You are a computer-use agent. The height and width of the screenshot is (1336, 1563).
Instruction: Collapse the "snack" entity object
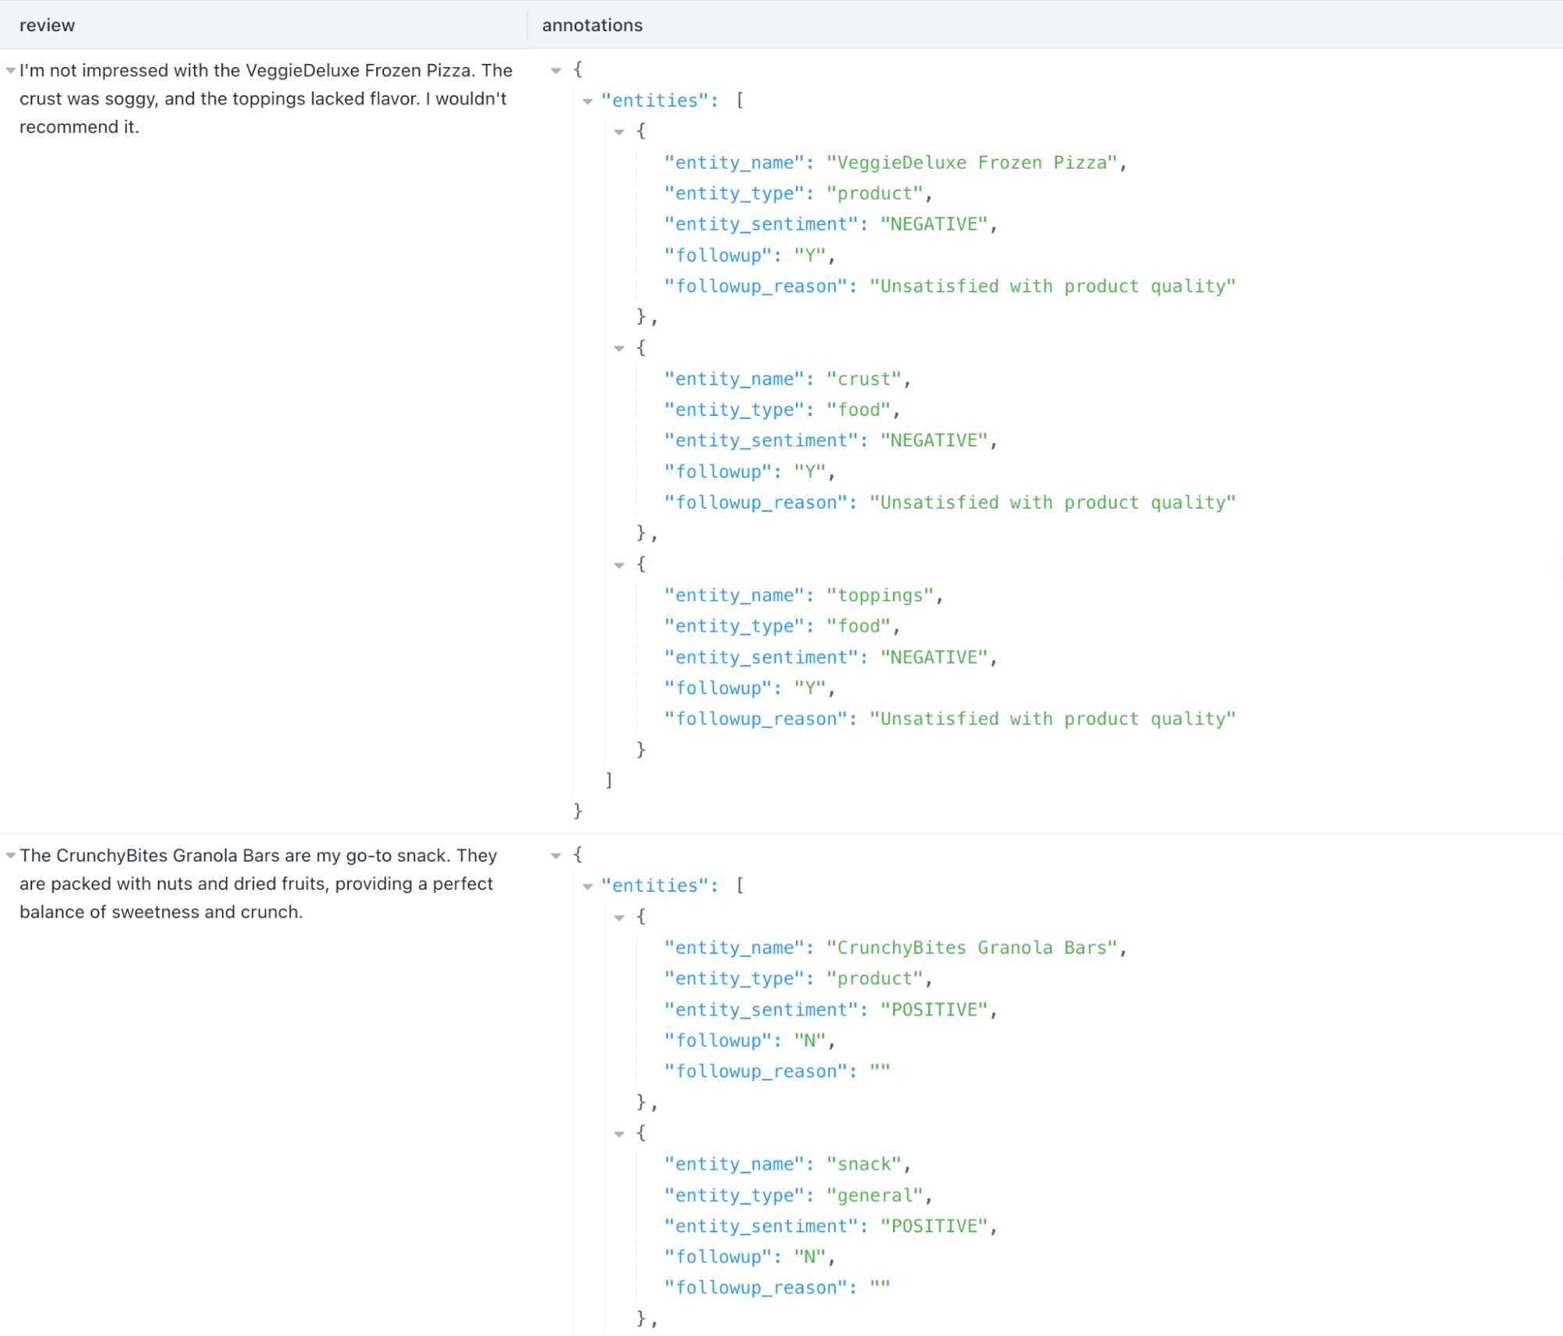[618, 1133]
